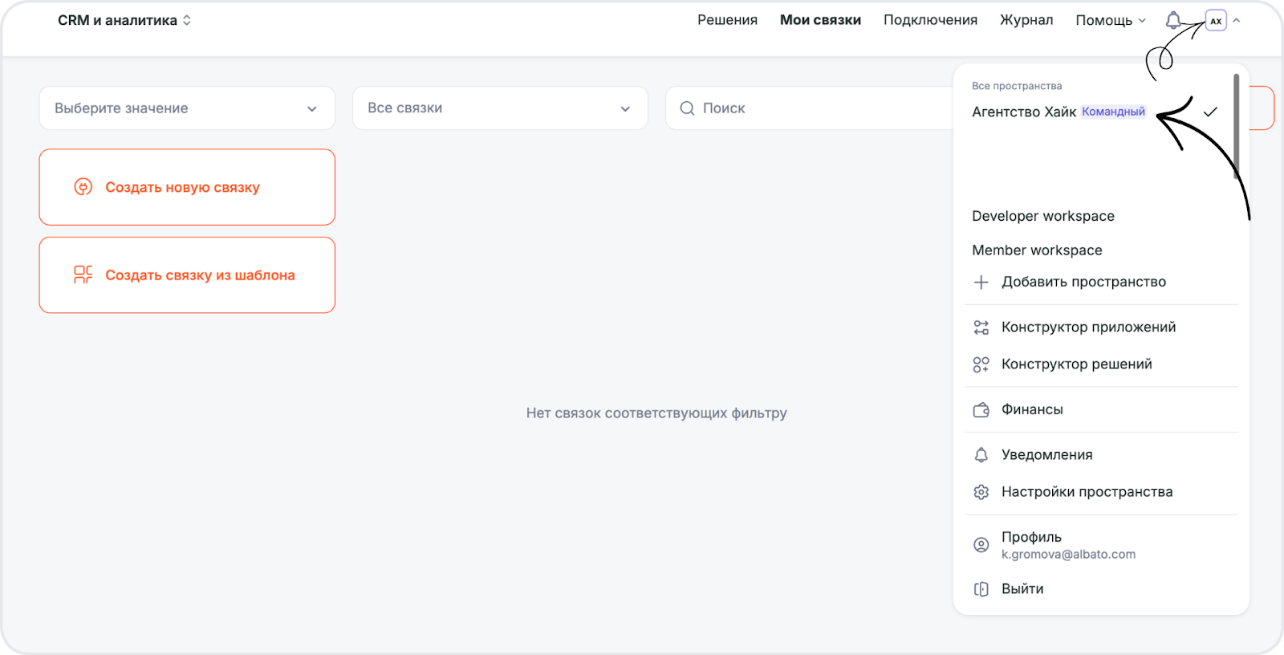Click Создать связку из шаблона button
Viewport: 1284px width, 655px height.
click(187, 275)
